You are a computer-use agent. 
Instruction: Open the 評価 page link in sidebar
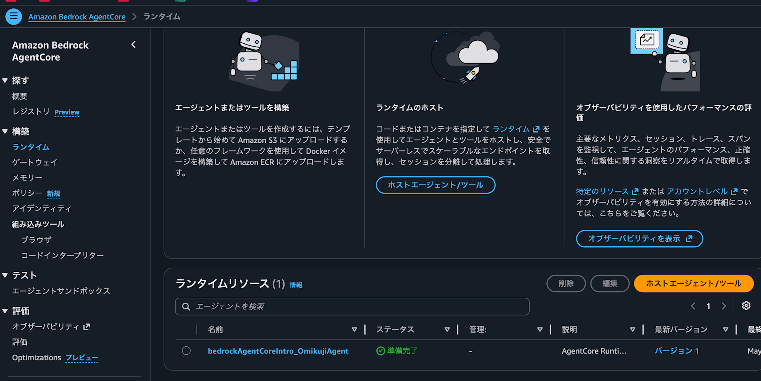point(20,342)
